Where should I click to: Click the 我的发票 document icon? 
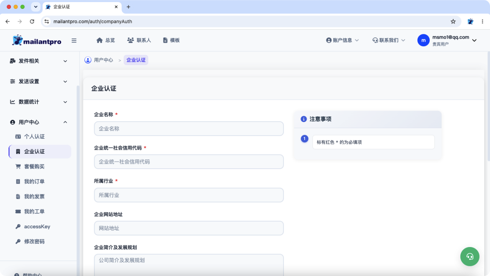[x=18, y=196]
